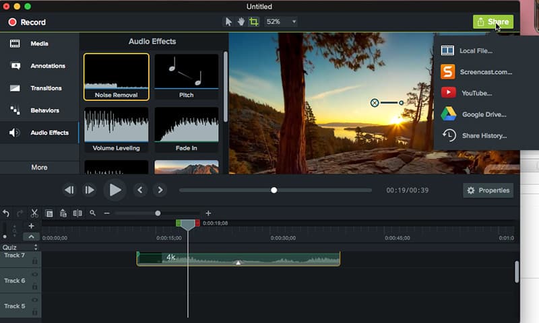Open the 52% canvas zoom dropdown
The height and width of the screenshot is (323, 539).
(x=281, y=22)
